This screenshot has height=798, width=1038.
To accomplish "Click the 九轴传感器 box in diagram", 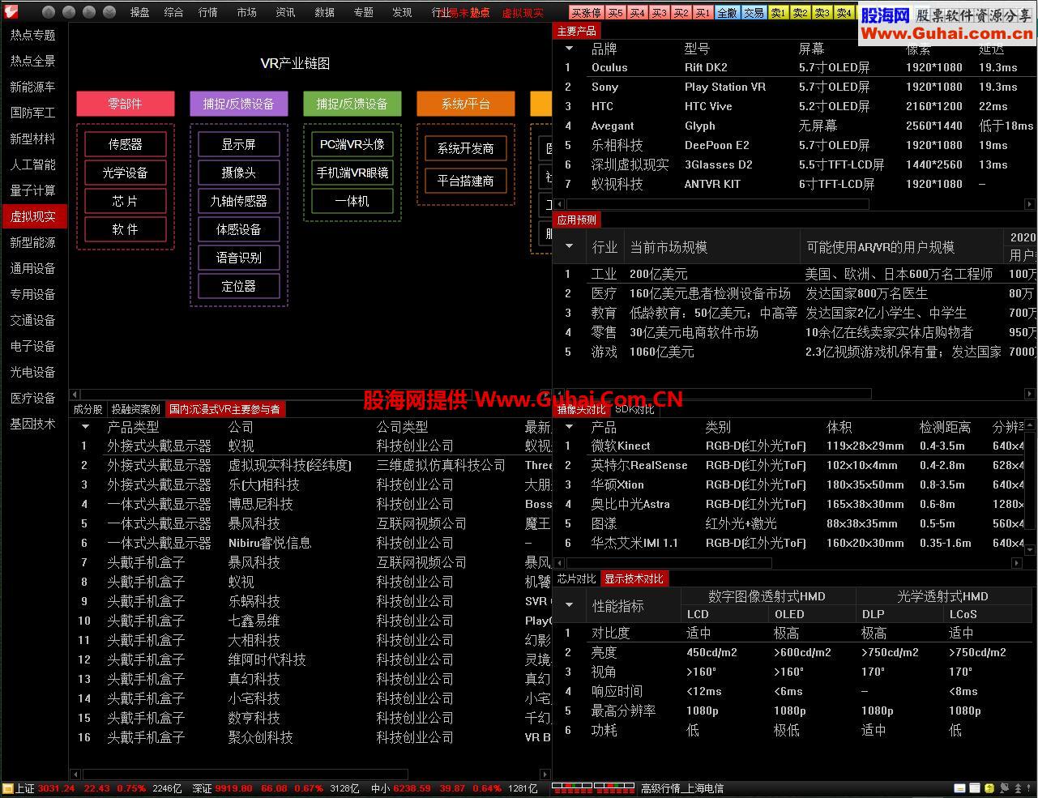I will pyautogui.click(x=239, y=201).
